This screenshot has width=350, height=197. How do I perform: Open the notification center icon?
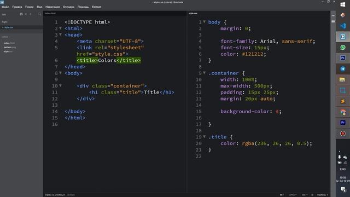(x=343, y=189)
